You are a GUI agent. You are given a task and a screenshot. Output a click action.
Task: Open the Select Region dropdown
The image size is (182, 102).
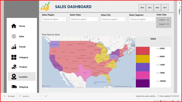pos(54,19)
